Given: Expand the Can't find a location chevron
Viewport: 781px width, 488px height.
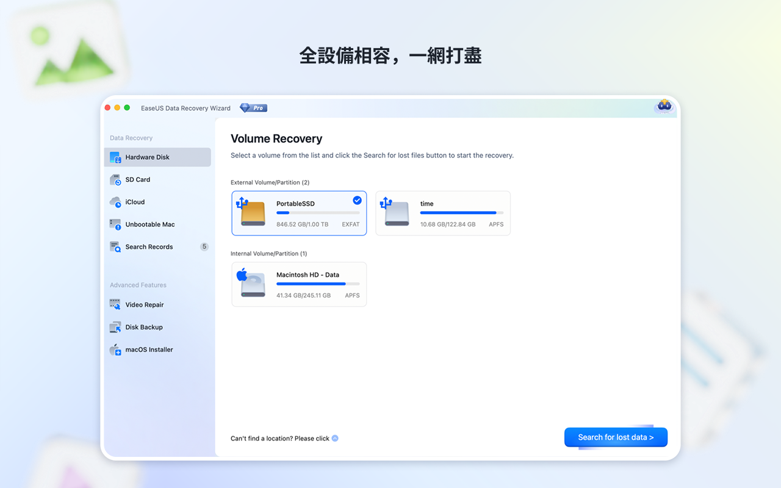Looking at the screenshot, I should (x=335, y=438).
